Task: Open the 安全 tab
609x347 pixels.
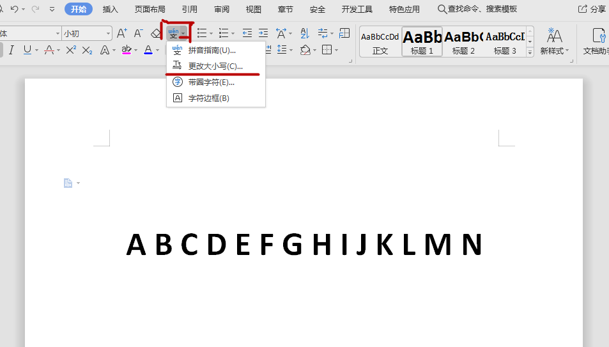Action: tap(318, 9)
